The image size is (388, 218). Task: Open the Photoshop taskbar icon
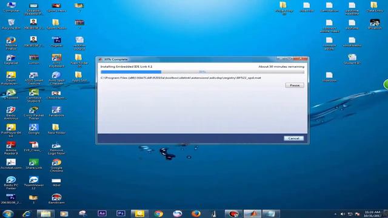(121, 213)
